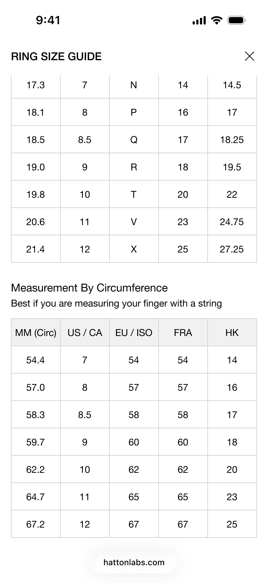268x583 pixels.
Task: Tap the 54.4 circumference cell
Action: [36, 360]
